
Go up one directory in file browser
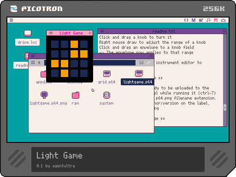39,63
